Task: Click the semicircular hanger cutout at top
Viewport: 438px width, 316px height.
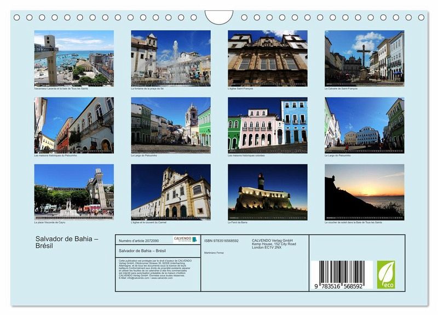Action: click(x=219, y=17)
